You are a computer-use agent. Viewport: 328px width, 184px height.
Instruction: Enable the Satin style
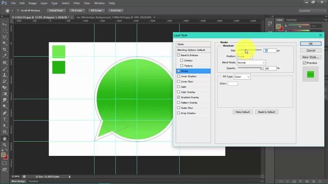coord(178,86)
